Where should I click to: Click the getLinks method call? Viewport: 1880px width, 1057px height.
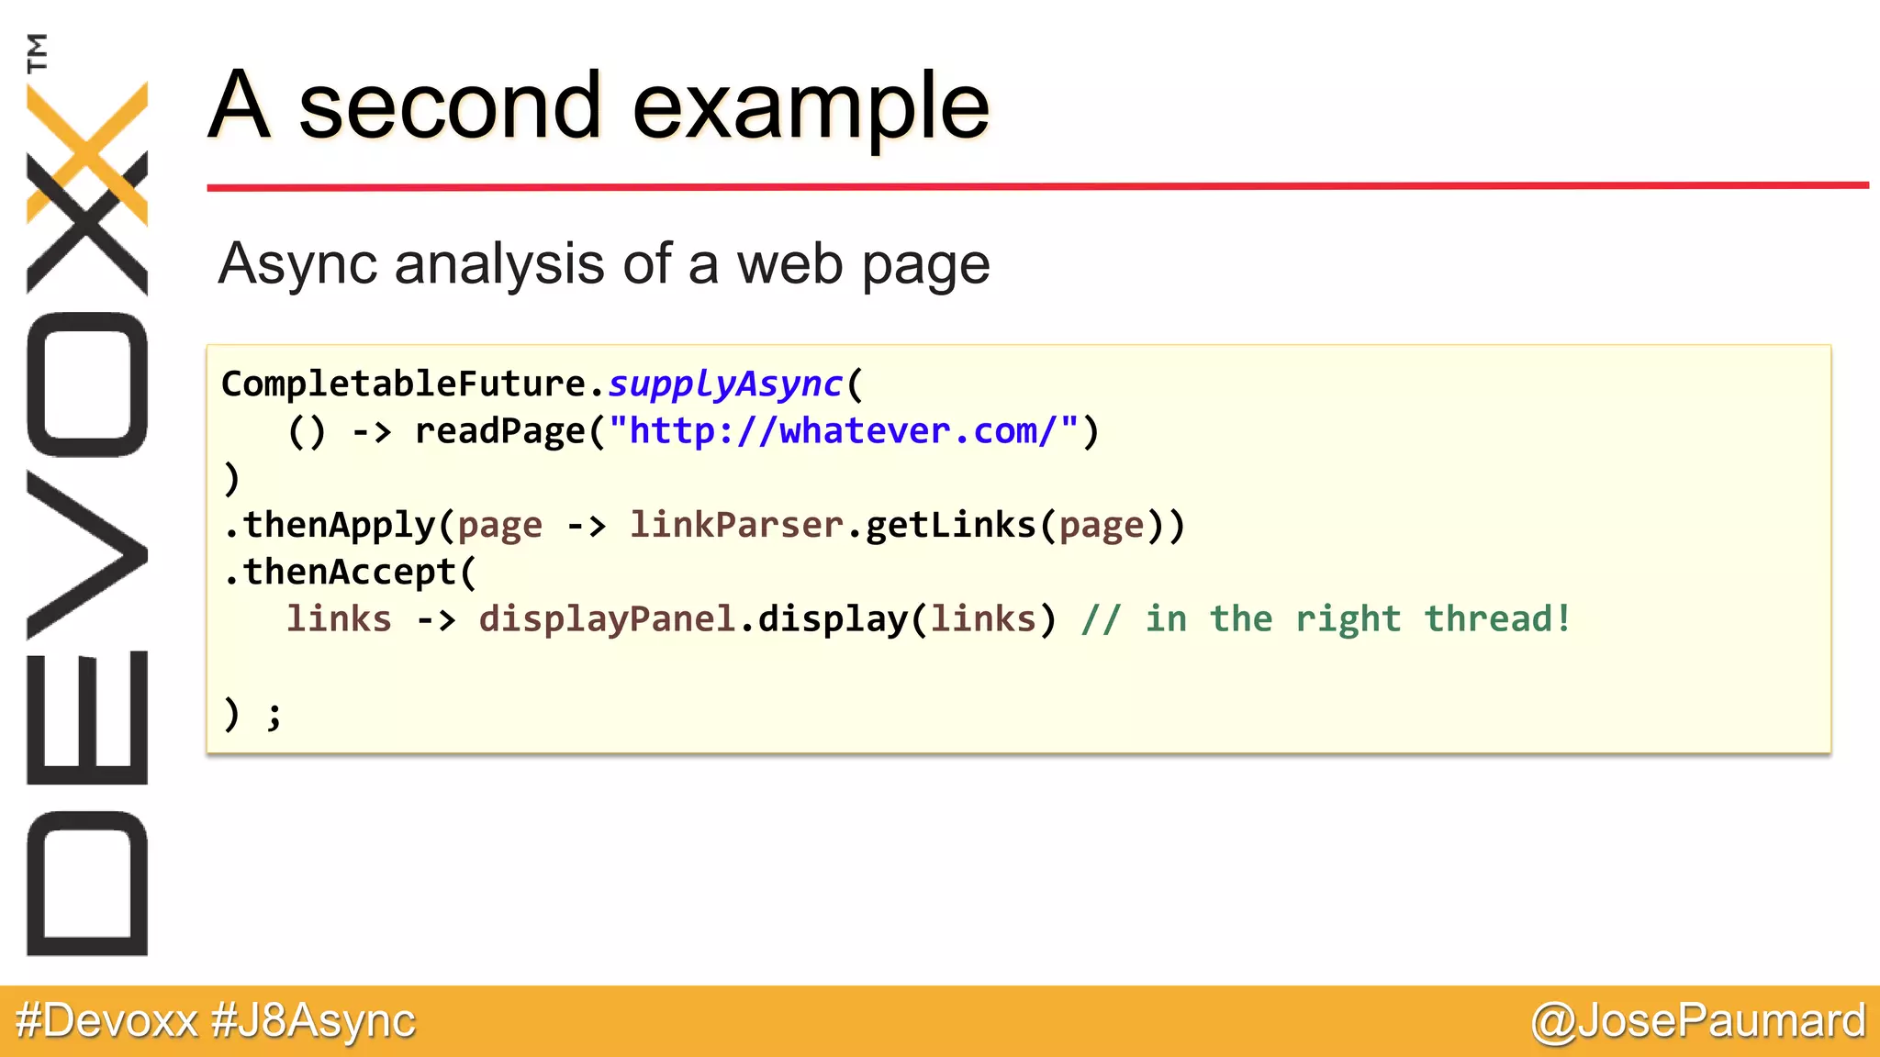[950, 525]
